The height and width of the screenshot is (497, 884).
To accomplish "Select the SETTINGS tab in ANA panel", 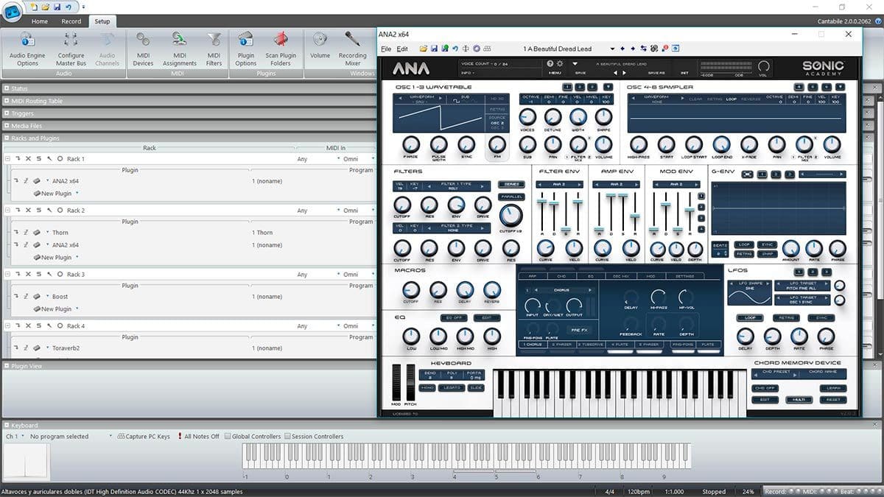I will (x=684, y=277).
